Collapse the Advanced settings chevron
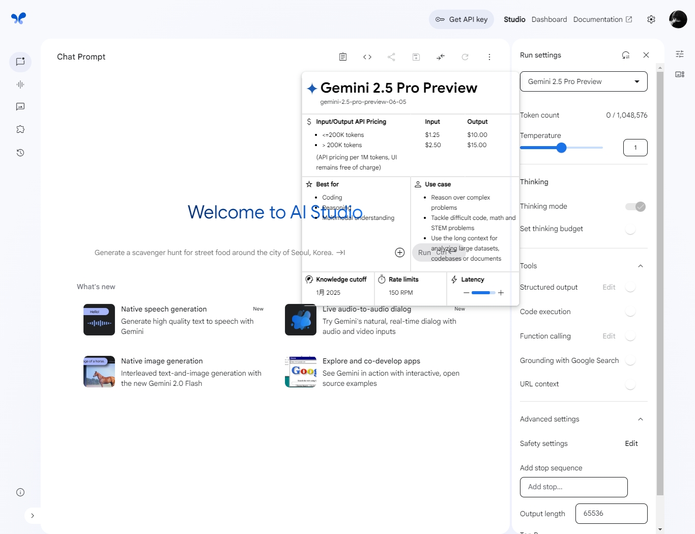The width and height of the screenshot is (695, 534). (641, 419)
